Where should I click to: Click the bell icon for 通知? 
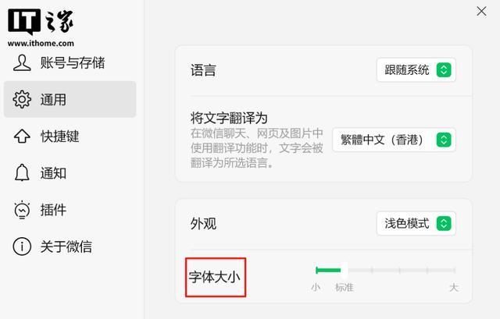22,172
